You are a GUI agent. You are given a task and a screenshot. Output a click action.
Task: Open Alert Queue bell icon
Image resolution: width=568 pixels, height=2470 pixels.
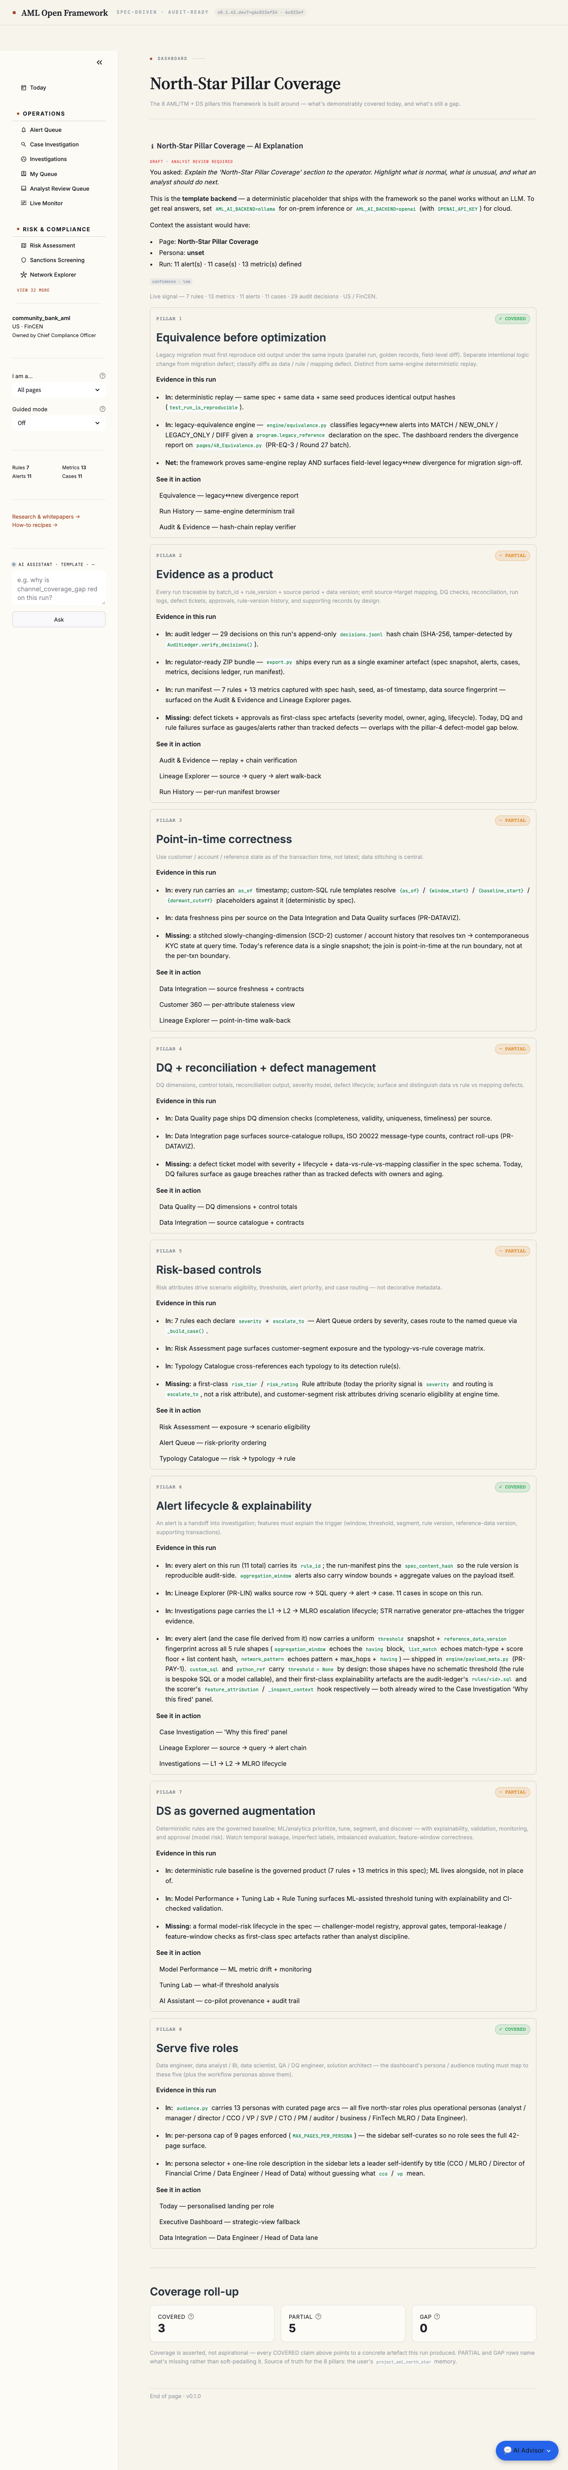[x=24, y=129]
